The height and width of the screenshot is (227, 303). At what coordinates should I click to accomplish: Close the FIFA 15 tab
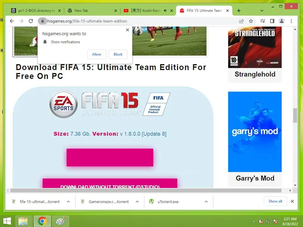pyautogui.click(x=228, y=11)
